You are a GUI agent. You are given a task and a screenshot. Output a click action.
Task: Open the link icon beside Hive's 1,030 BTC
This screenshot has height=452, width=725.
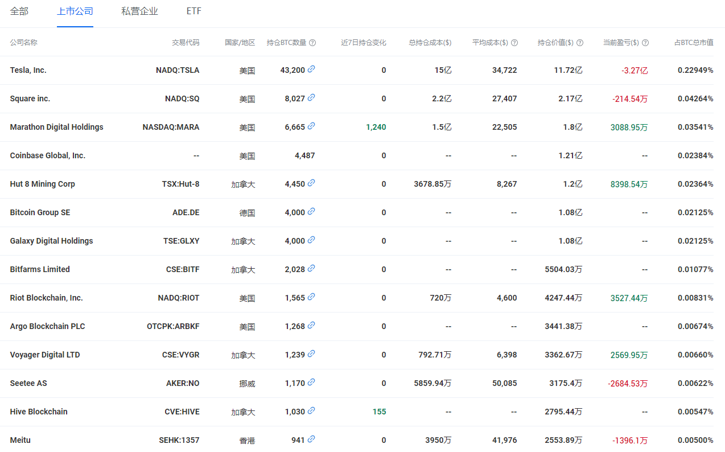311,410
